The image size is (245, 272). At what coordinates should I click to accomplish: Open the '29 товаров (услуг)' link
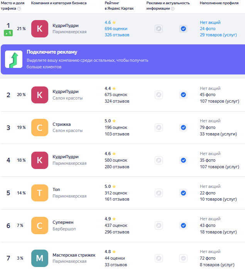tap(218, 35)
